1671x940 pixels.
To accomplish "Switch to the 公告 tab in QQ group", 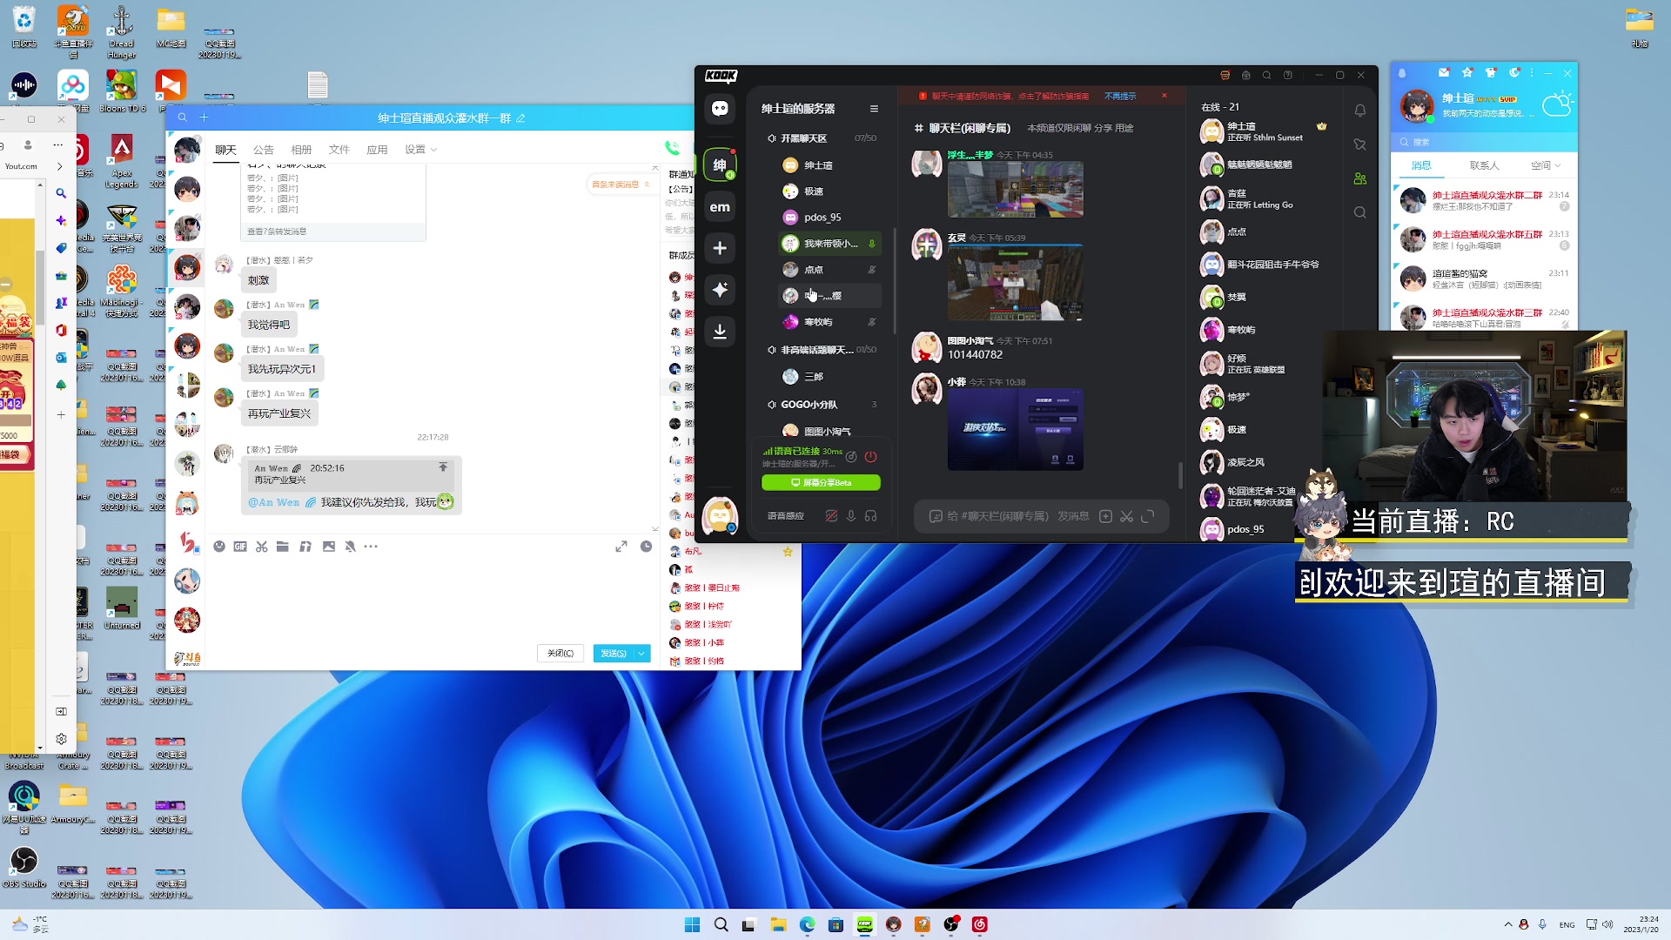I will [x=263, y=150].
